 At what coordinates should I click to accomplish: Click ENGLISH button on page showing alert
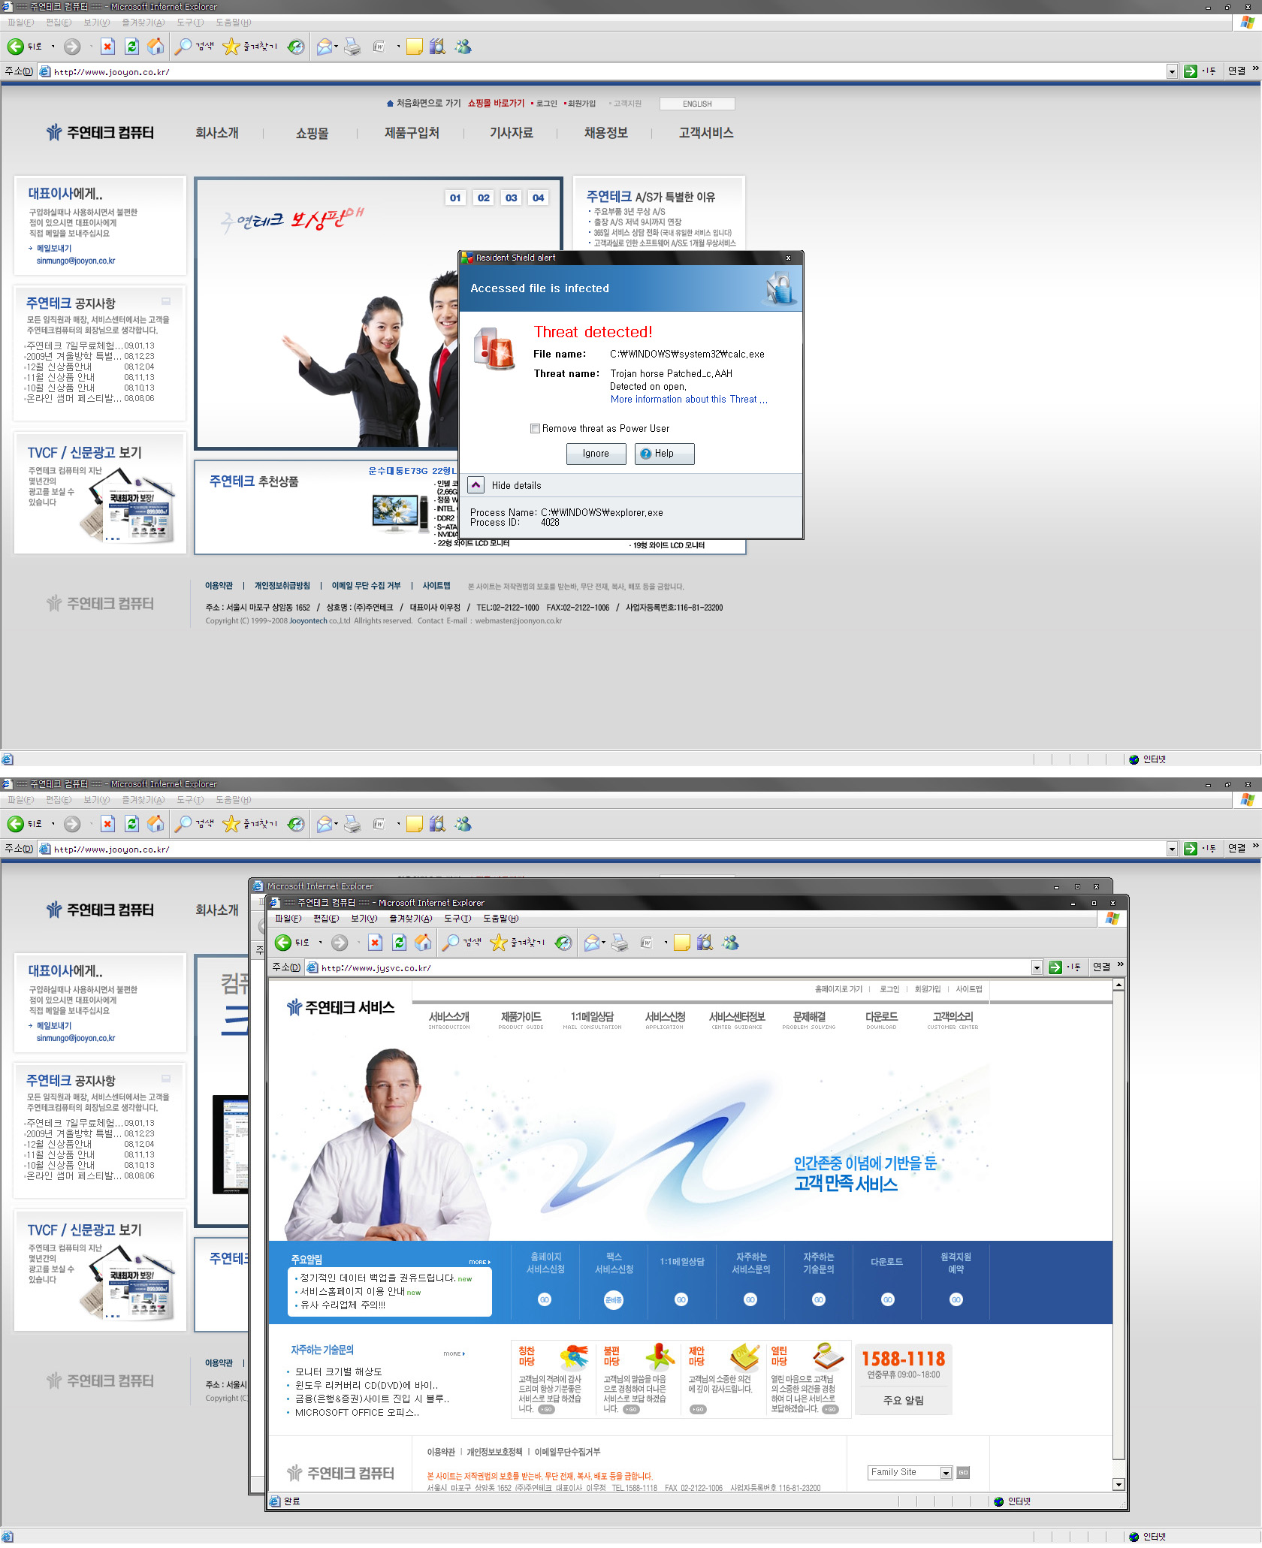(x=697, y=104)
